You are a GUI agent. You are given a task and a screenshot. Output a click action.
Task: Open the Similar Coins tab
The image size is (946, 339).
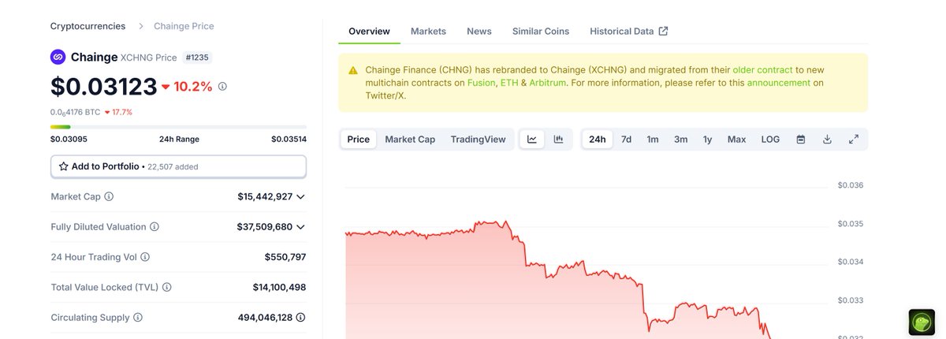[x=541, y=32]
